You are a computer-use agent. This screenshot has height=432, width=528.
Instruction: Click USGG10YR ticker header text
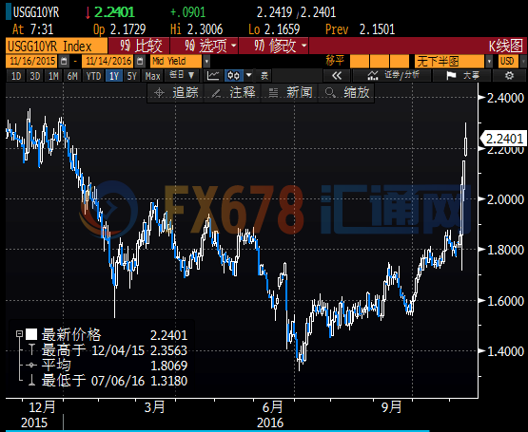(x=36, y=12)
